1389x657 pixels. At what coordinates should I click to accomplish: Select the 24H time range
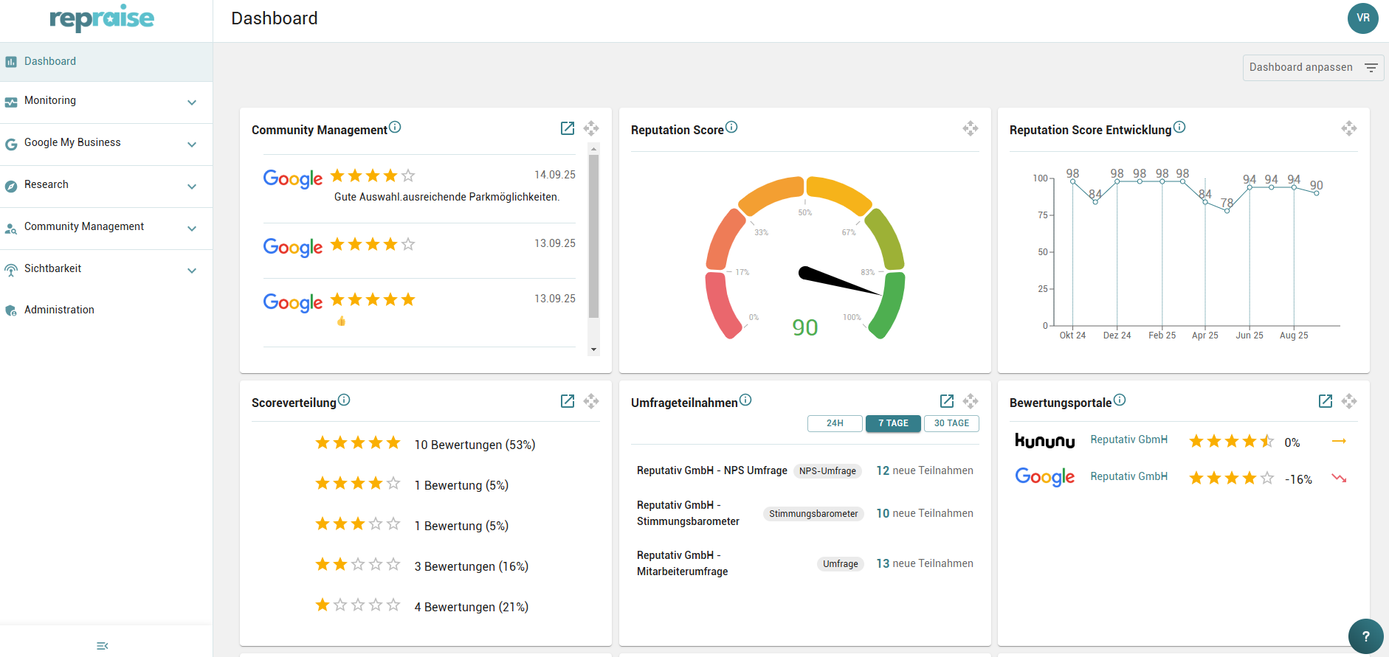pos(835,423)
